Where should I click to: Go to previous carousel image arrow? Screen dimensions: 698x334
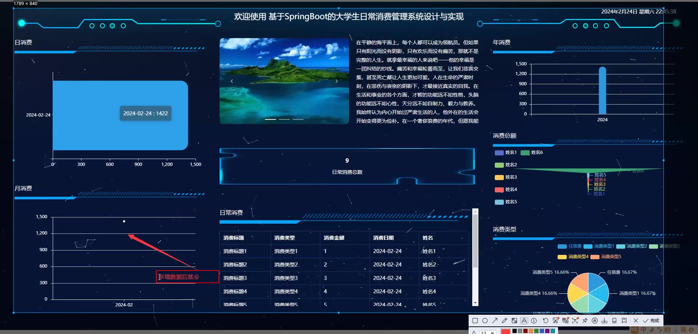pos(232,81)
